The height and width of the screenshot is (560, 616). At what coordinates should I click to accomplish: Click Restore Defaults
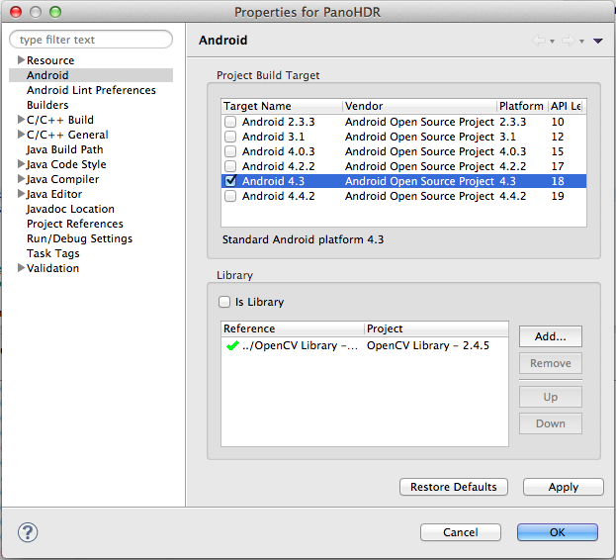454,487
